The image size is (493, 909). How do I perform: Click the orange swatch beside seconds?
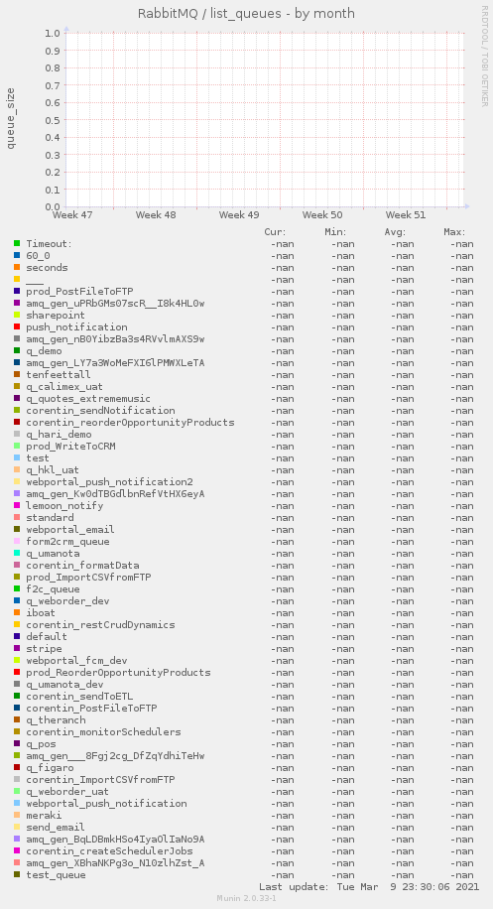pyautogui.click(x=17, y=267)
